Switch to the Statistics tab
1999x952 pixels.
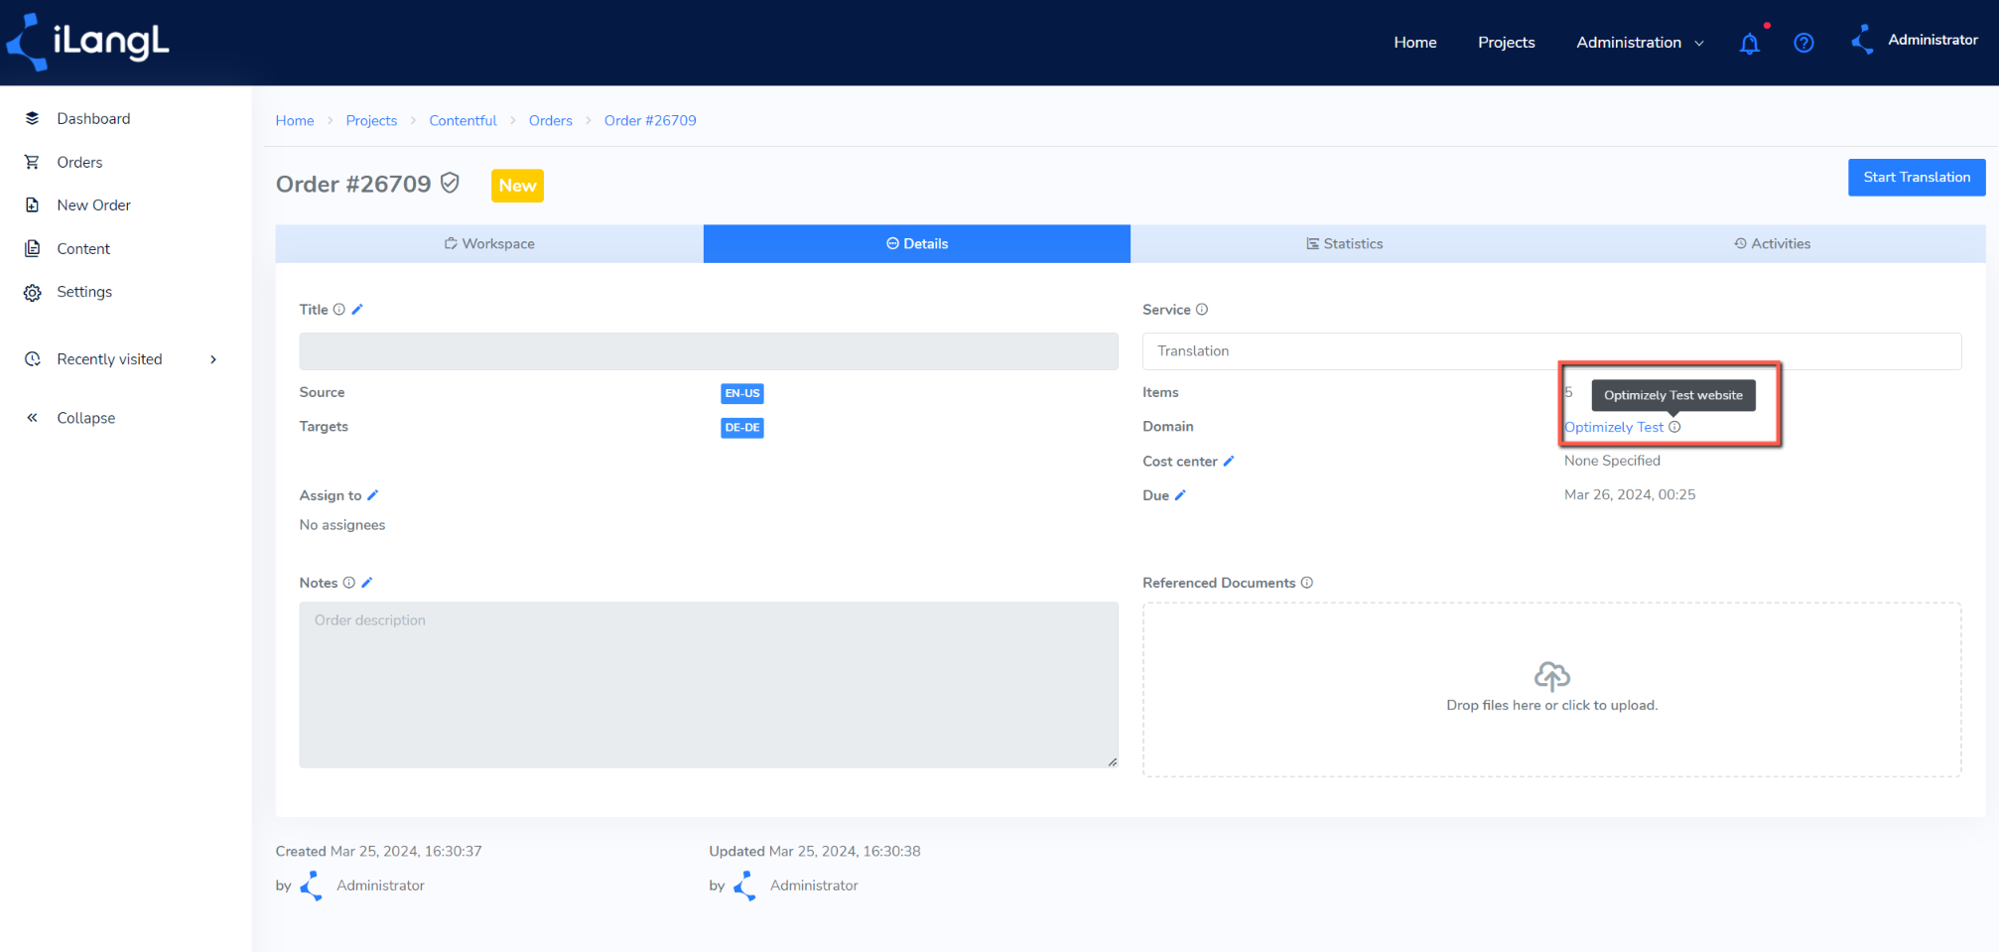[x=1344, y=243]
